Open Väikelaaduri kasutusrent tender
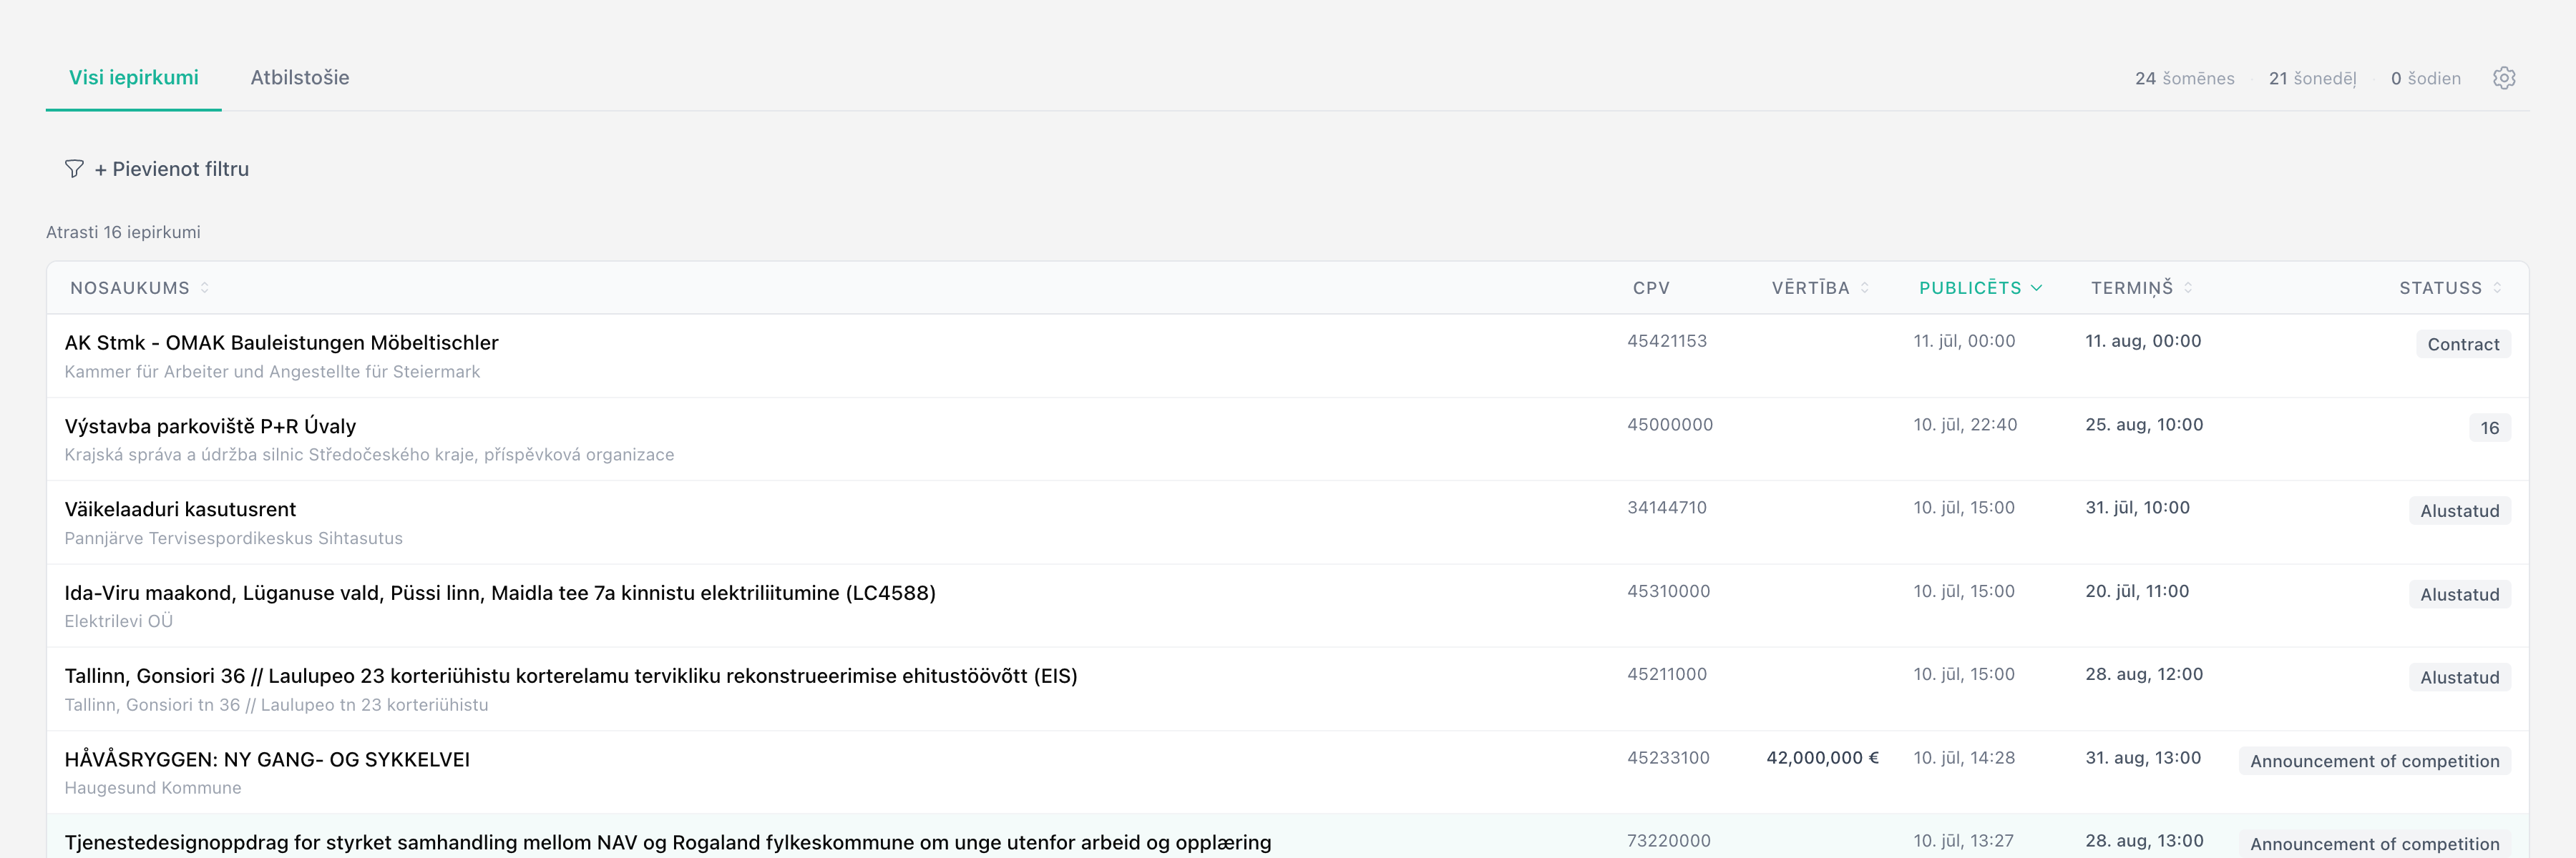This screenshot has height=858, width=2576. (180, 509)
